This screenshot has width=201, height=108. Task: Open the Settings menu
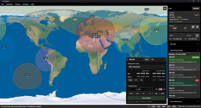coord(25,4)
